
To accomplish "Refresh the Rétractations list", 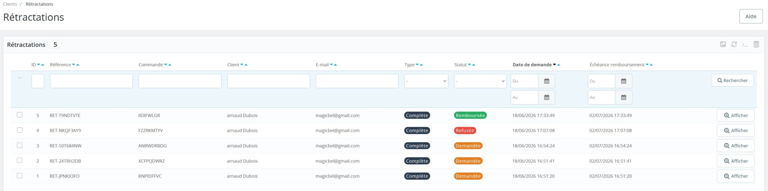I will tap(734, 44).
